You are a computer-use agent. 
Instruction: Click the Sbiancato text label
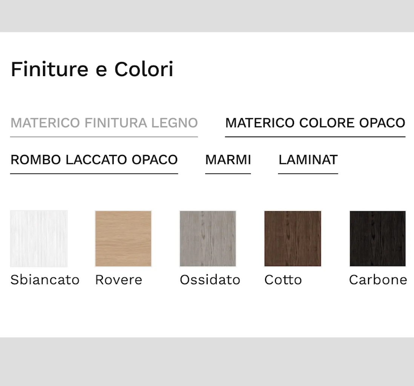point(45,280)
